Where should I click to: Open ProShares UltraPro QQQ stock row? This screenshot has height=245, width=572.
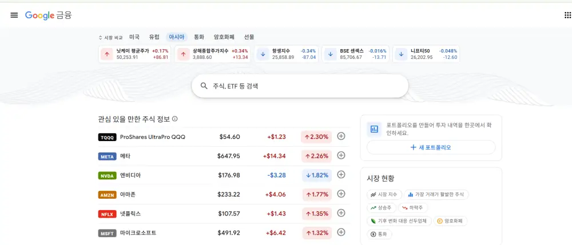[223, 137]
